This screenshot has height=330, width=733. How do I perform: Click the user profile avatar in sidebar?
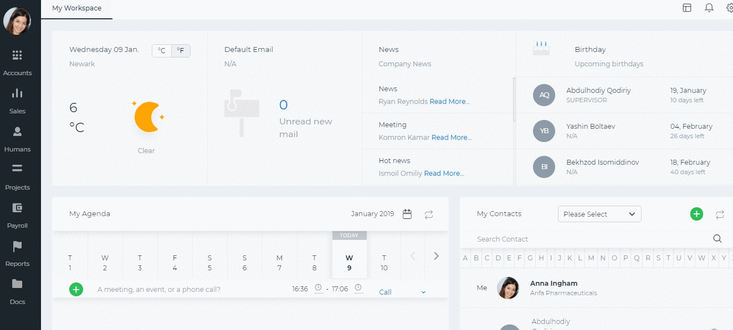[x=17, y=22]
